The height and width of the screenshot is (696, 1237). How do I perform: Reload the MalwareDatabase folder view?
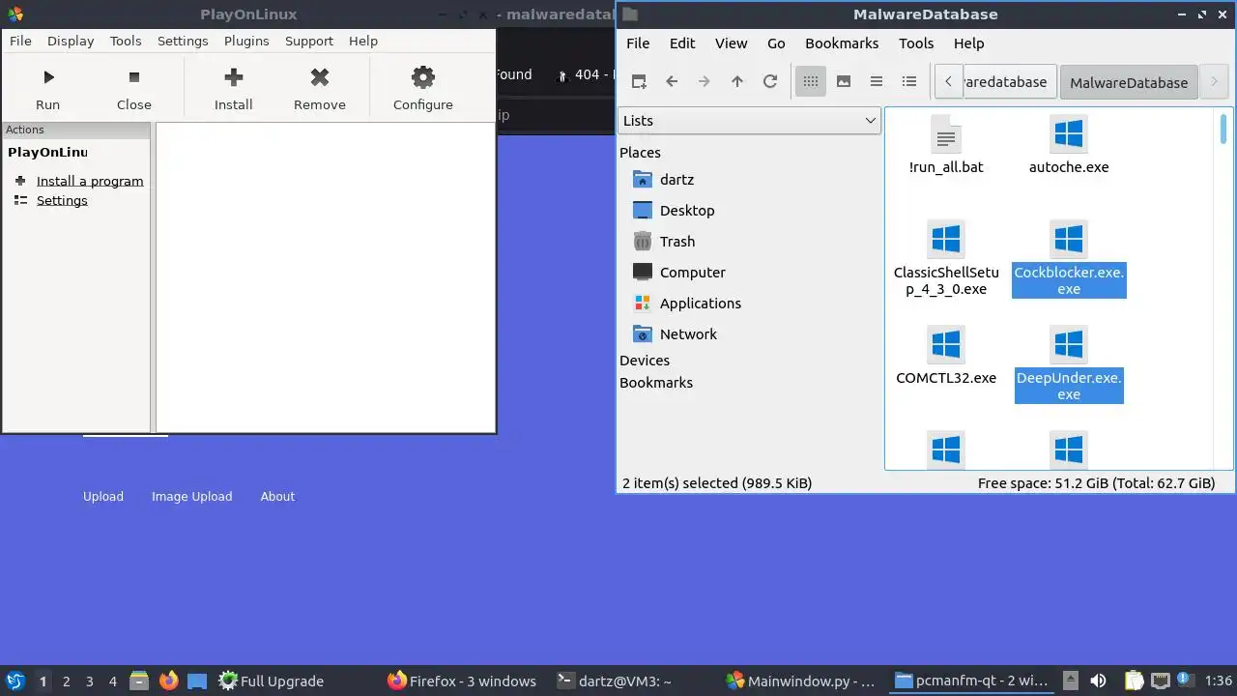click(x=770, y=81)
